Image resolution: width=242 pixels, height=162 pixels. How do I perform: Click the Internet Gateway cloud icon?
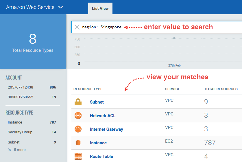coord(78,129)
